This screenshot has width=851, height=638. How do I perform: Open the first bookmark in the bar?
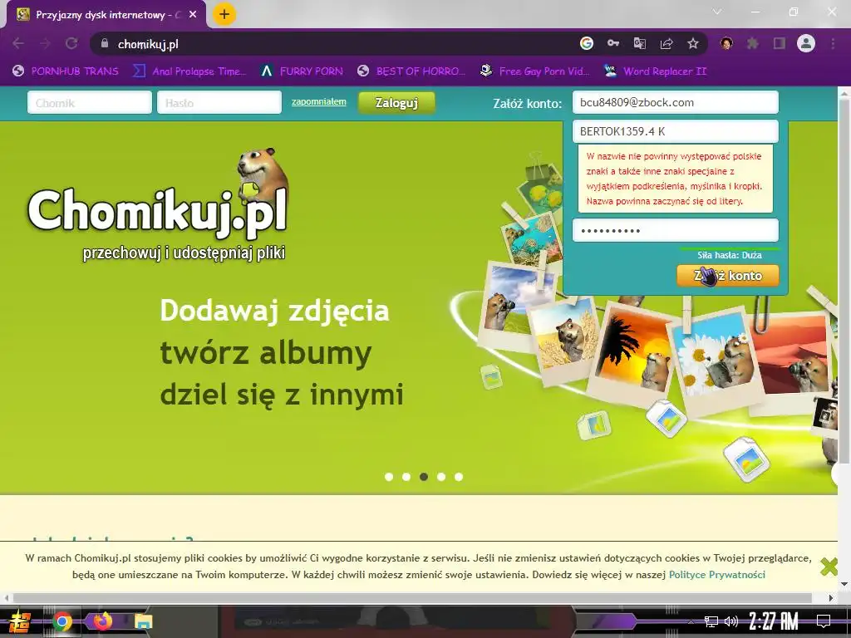(x=66, y=71)
